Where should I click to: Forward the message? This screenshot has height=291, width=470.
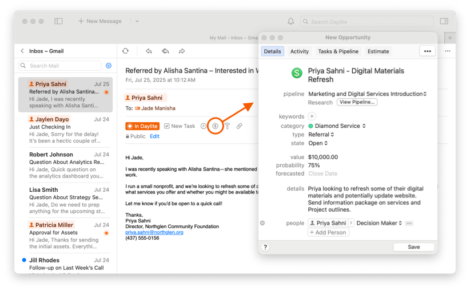[x=182, y=51]
